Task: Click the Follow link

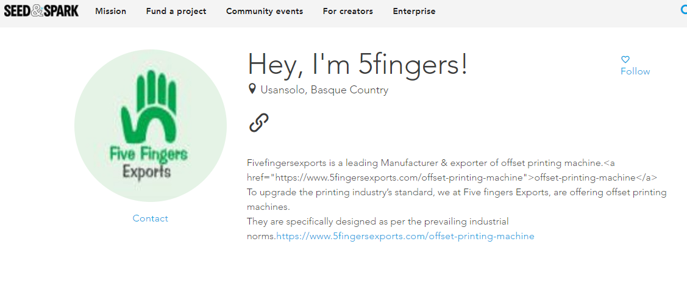Action: [x=635, y=71]
